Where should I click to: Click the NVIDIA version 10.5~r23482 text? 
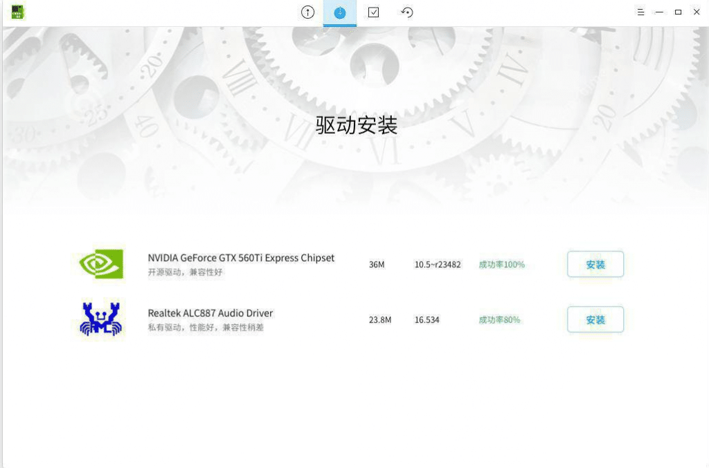click(x=438, y=264)
